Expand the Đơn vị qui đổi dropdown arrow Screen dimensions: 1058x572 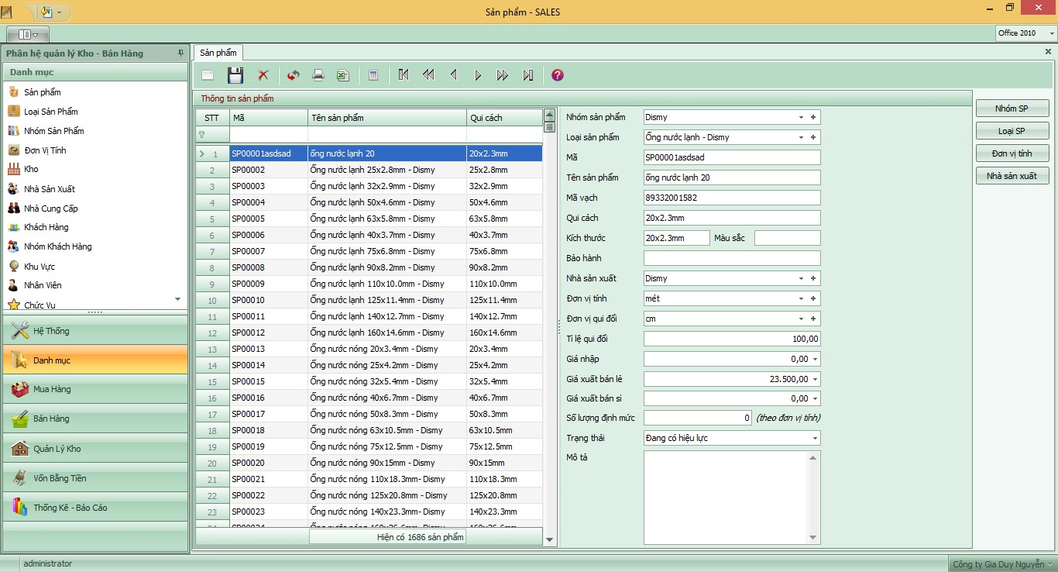tap(801, 319)
